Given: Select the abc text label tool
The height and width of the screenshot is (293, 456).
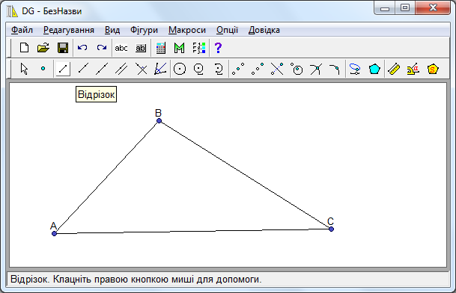Looking at the screenshot, I should (121, 48).
